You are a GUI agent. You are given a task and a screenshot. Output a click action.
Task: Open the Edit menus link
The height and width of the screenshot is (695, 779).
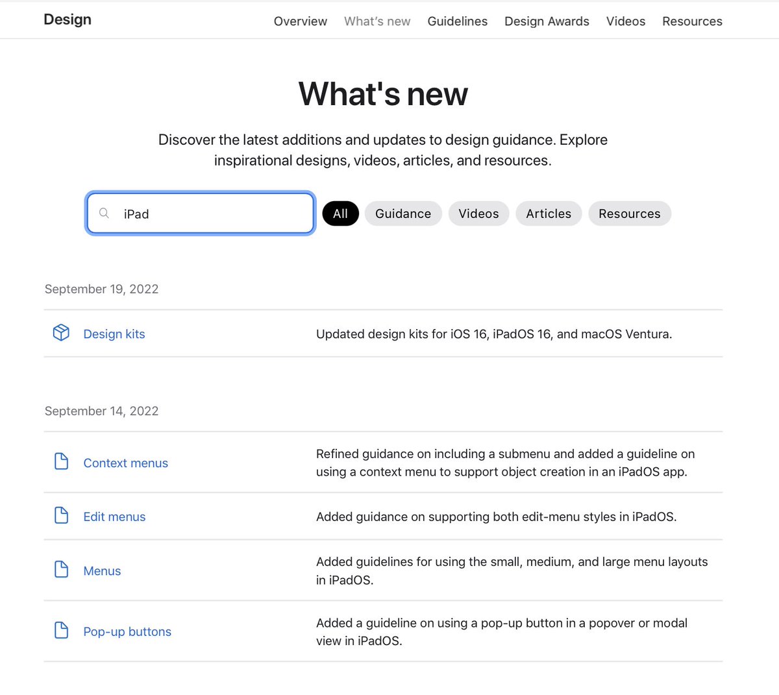pyautogui.click(x=114, y=517)
